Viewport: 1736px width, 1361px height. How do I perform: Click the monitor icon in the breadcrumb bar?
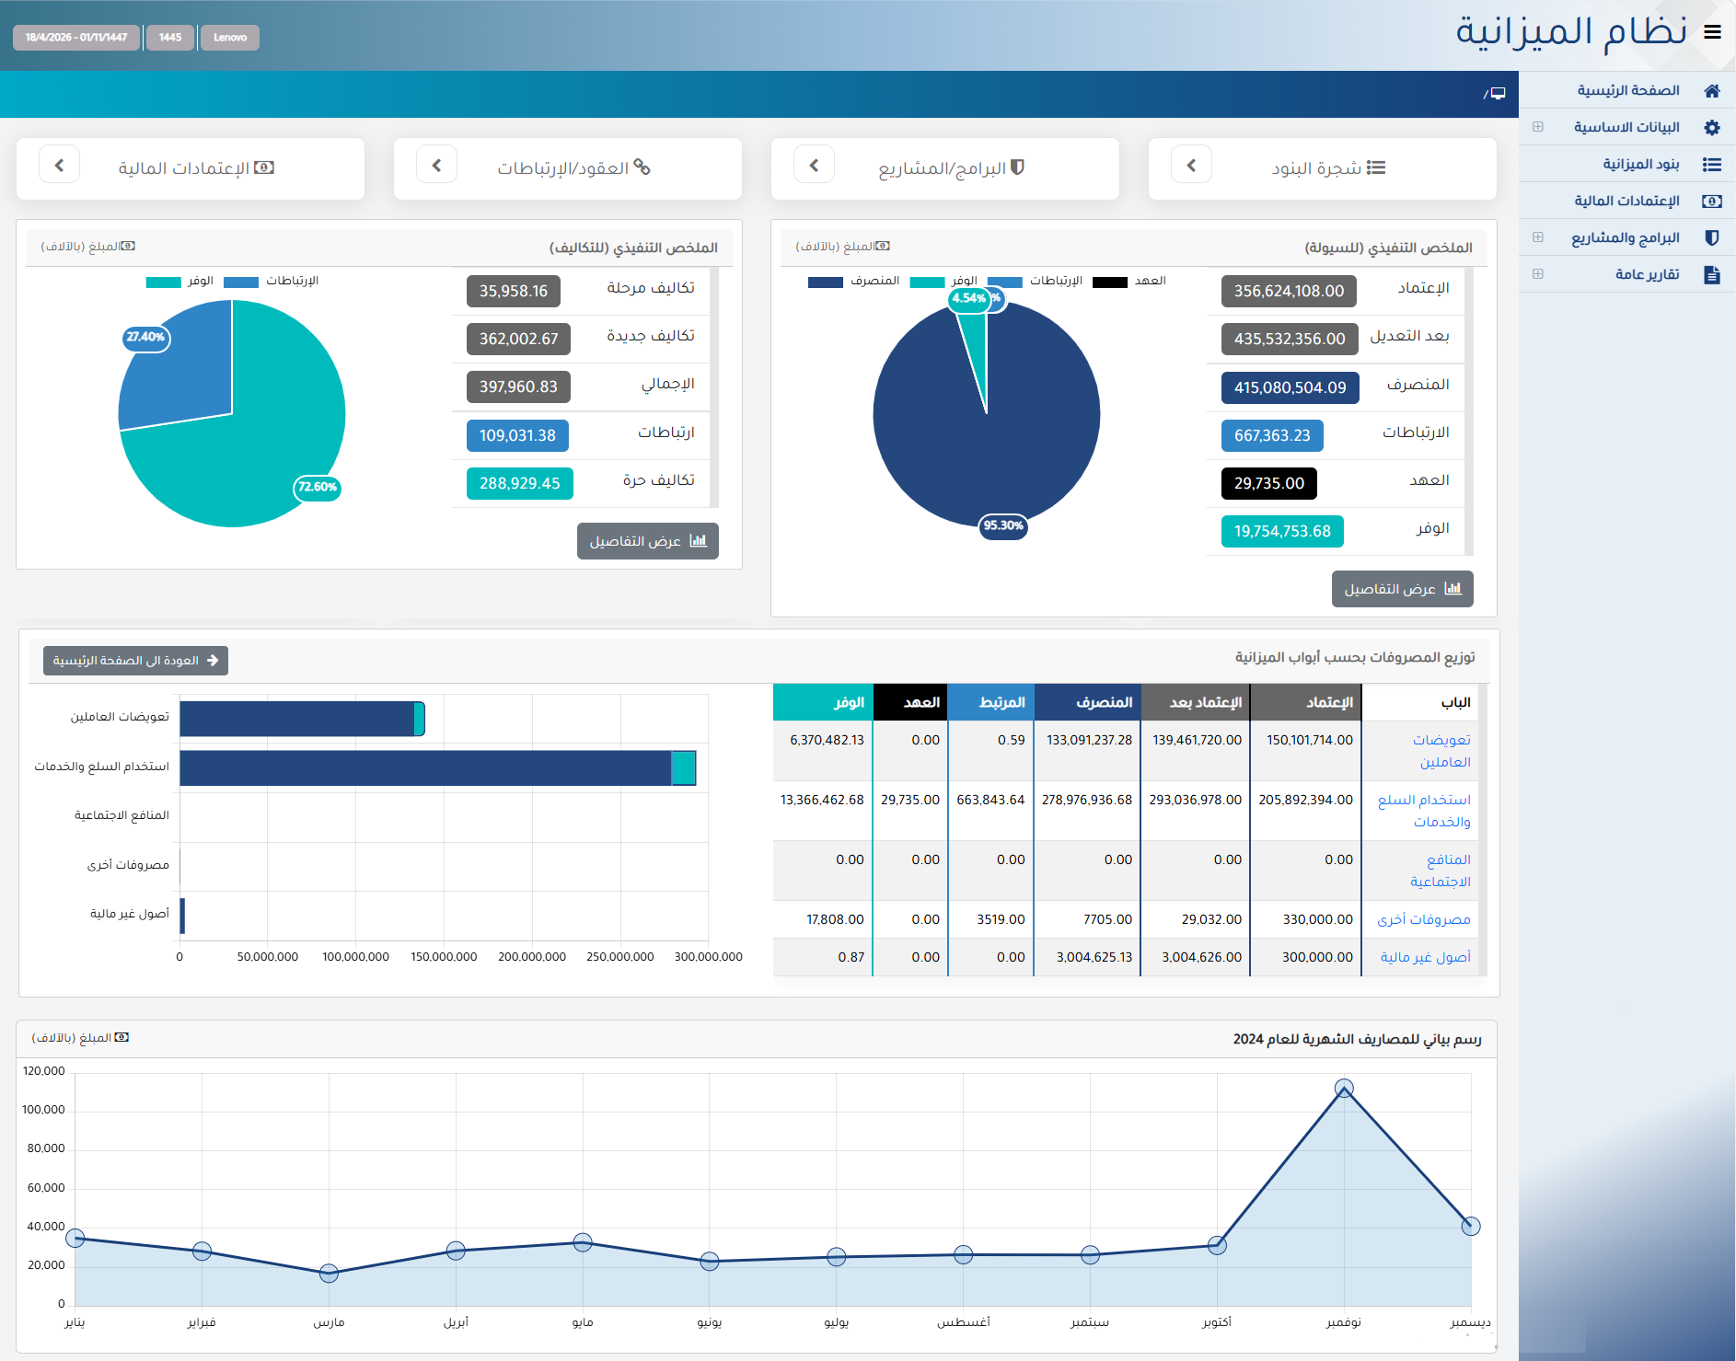coord(1498,93)
